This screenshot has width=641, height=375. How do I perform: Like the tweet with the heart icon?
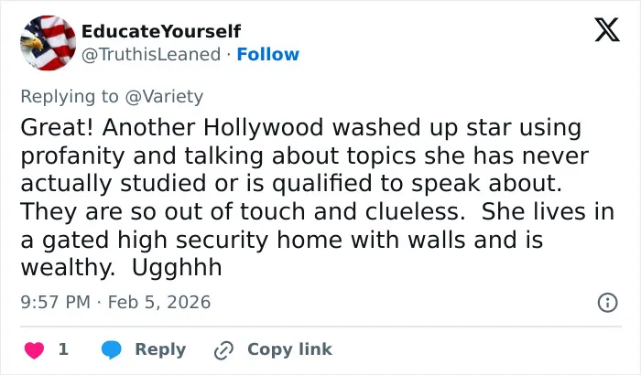pos(35,350)
